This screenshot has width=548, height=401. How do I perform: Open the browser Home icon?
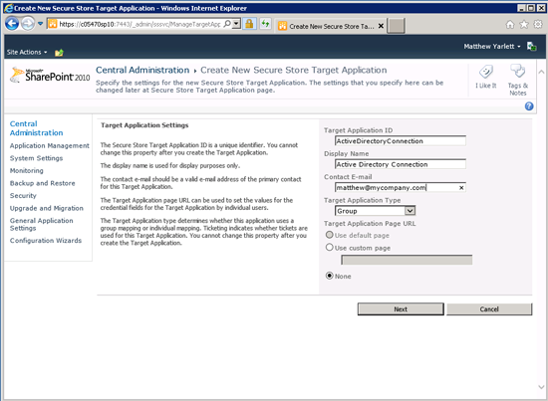510,25
